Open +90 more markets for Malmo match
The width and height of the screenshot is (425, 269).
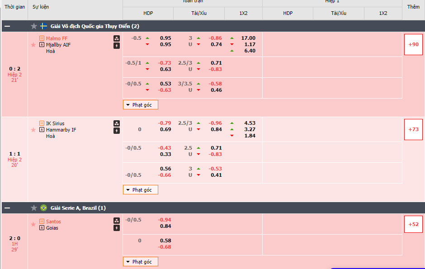pyautogui.click(x=413, y=44)
